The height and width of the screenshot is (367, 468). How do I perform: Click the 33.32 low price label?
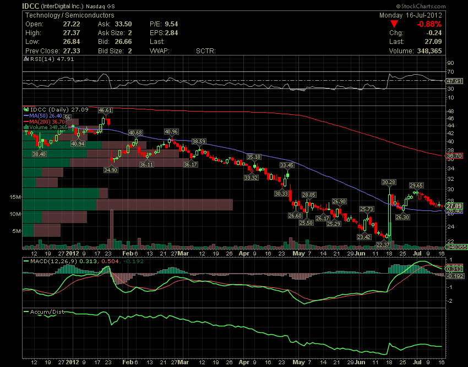(x=251, y=177)
